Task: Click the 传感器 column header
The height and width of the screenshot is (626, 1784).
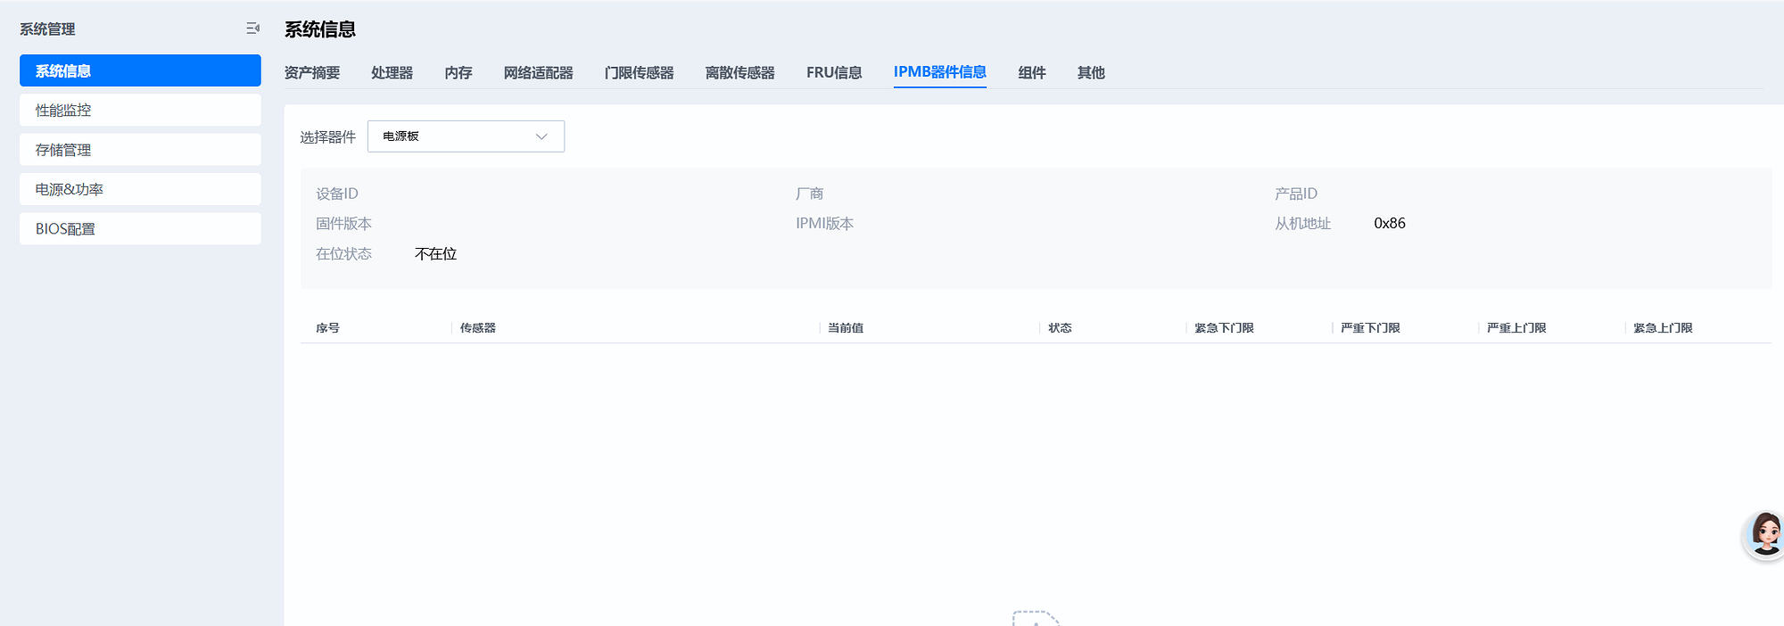Action: [478, 328]
